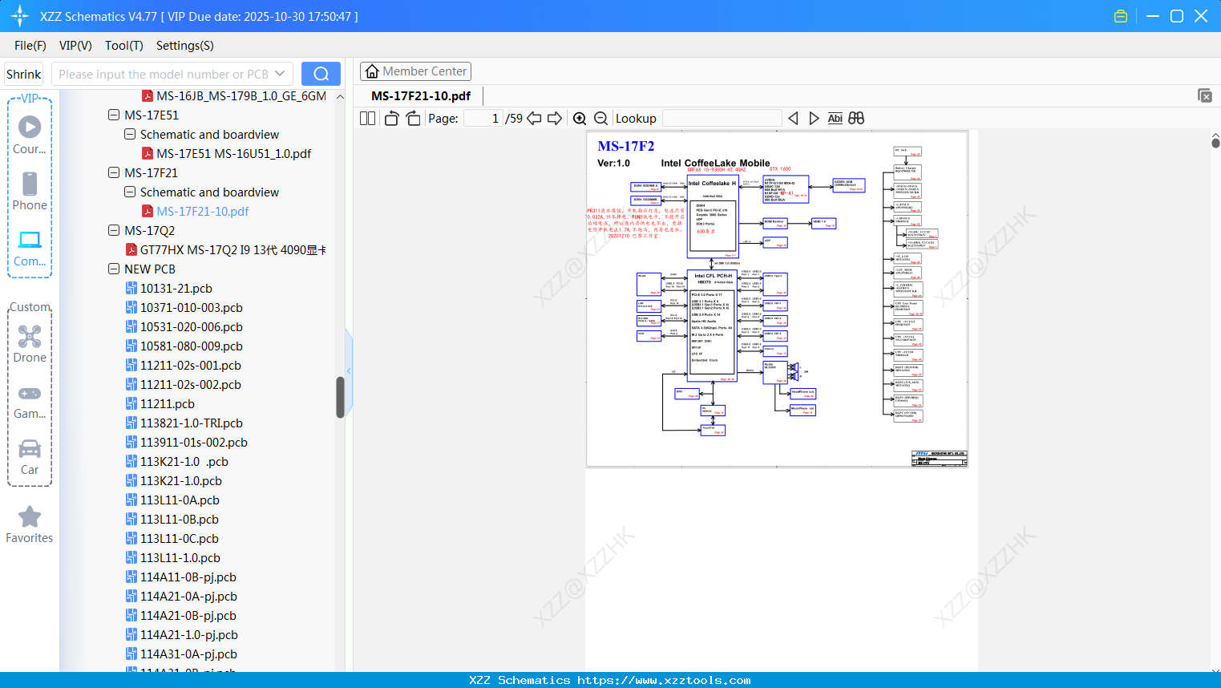Jump to next lookup result triangle
The width and height of the screenshot is (1221, 688).
814,118
